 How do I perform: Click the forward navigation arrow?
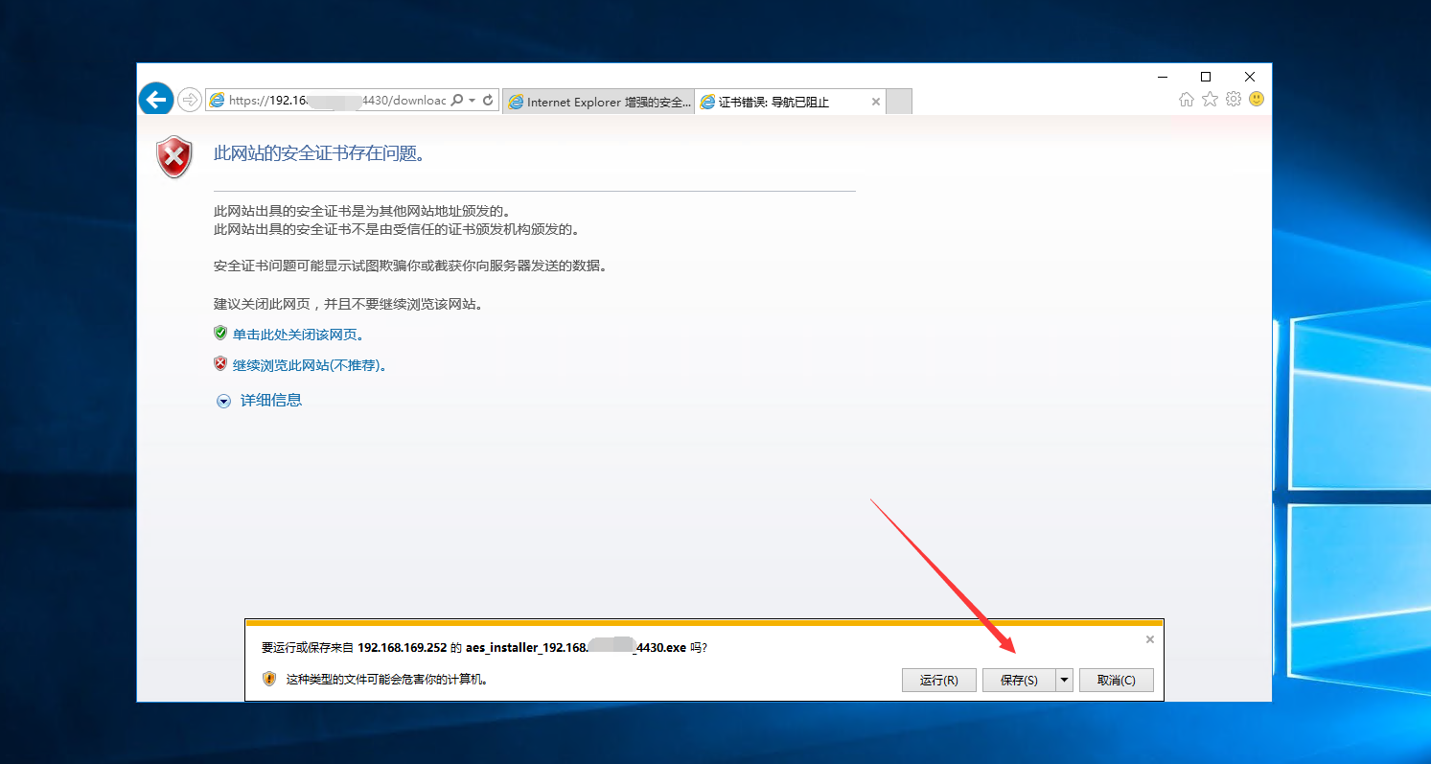190,100
